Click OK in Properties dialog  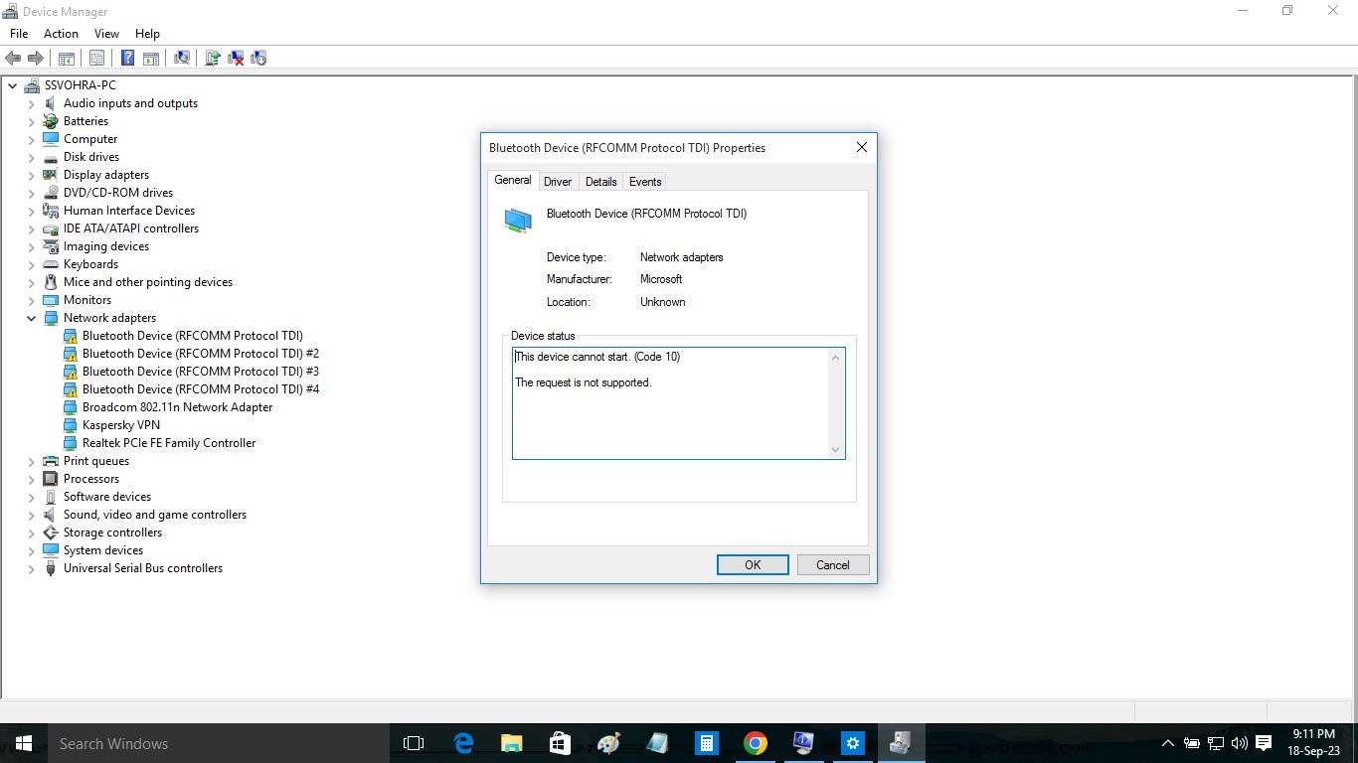coord(753,565)
